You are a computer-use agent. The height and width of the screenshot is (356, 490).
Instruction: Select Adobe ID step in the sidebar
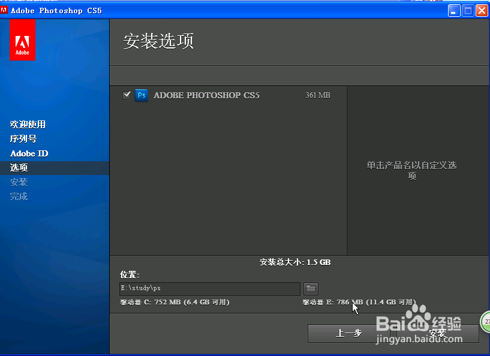click(x=29, y=153)
